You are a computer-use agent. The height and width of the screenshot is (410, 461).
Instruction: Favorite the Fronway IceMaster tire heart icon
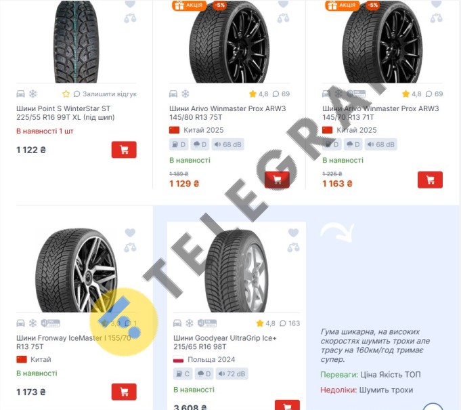[x=130, y=232]
